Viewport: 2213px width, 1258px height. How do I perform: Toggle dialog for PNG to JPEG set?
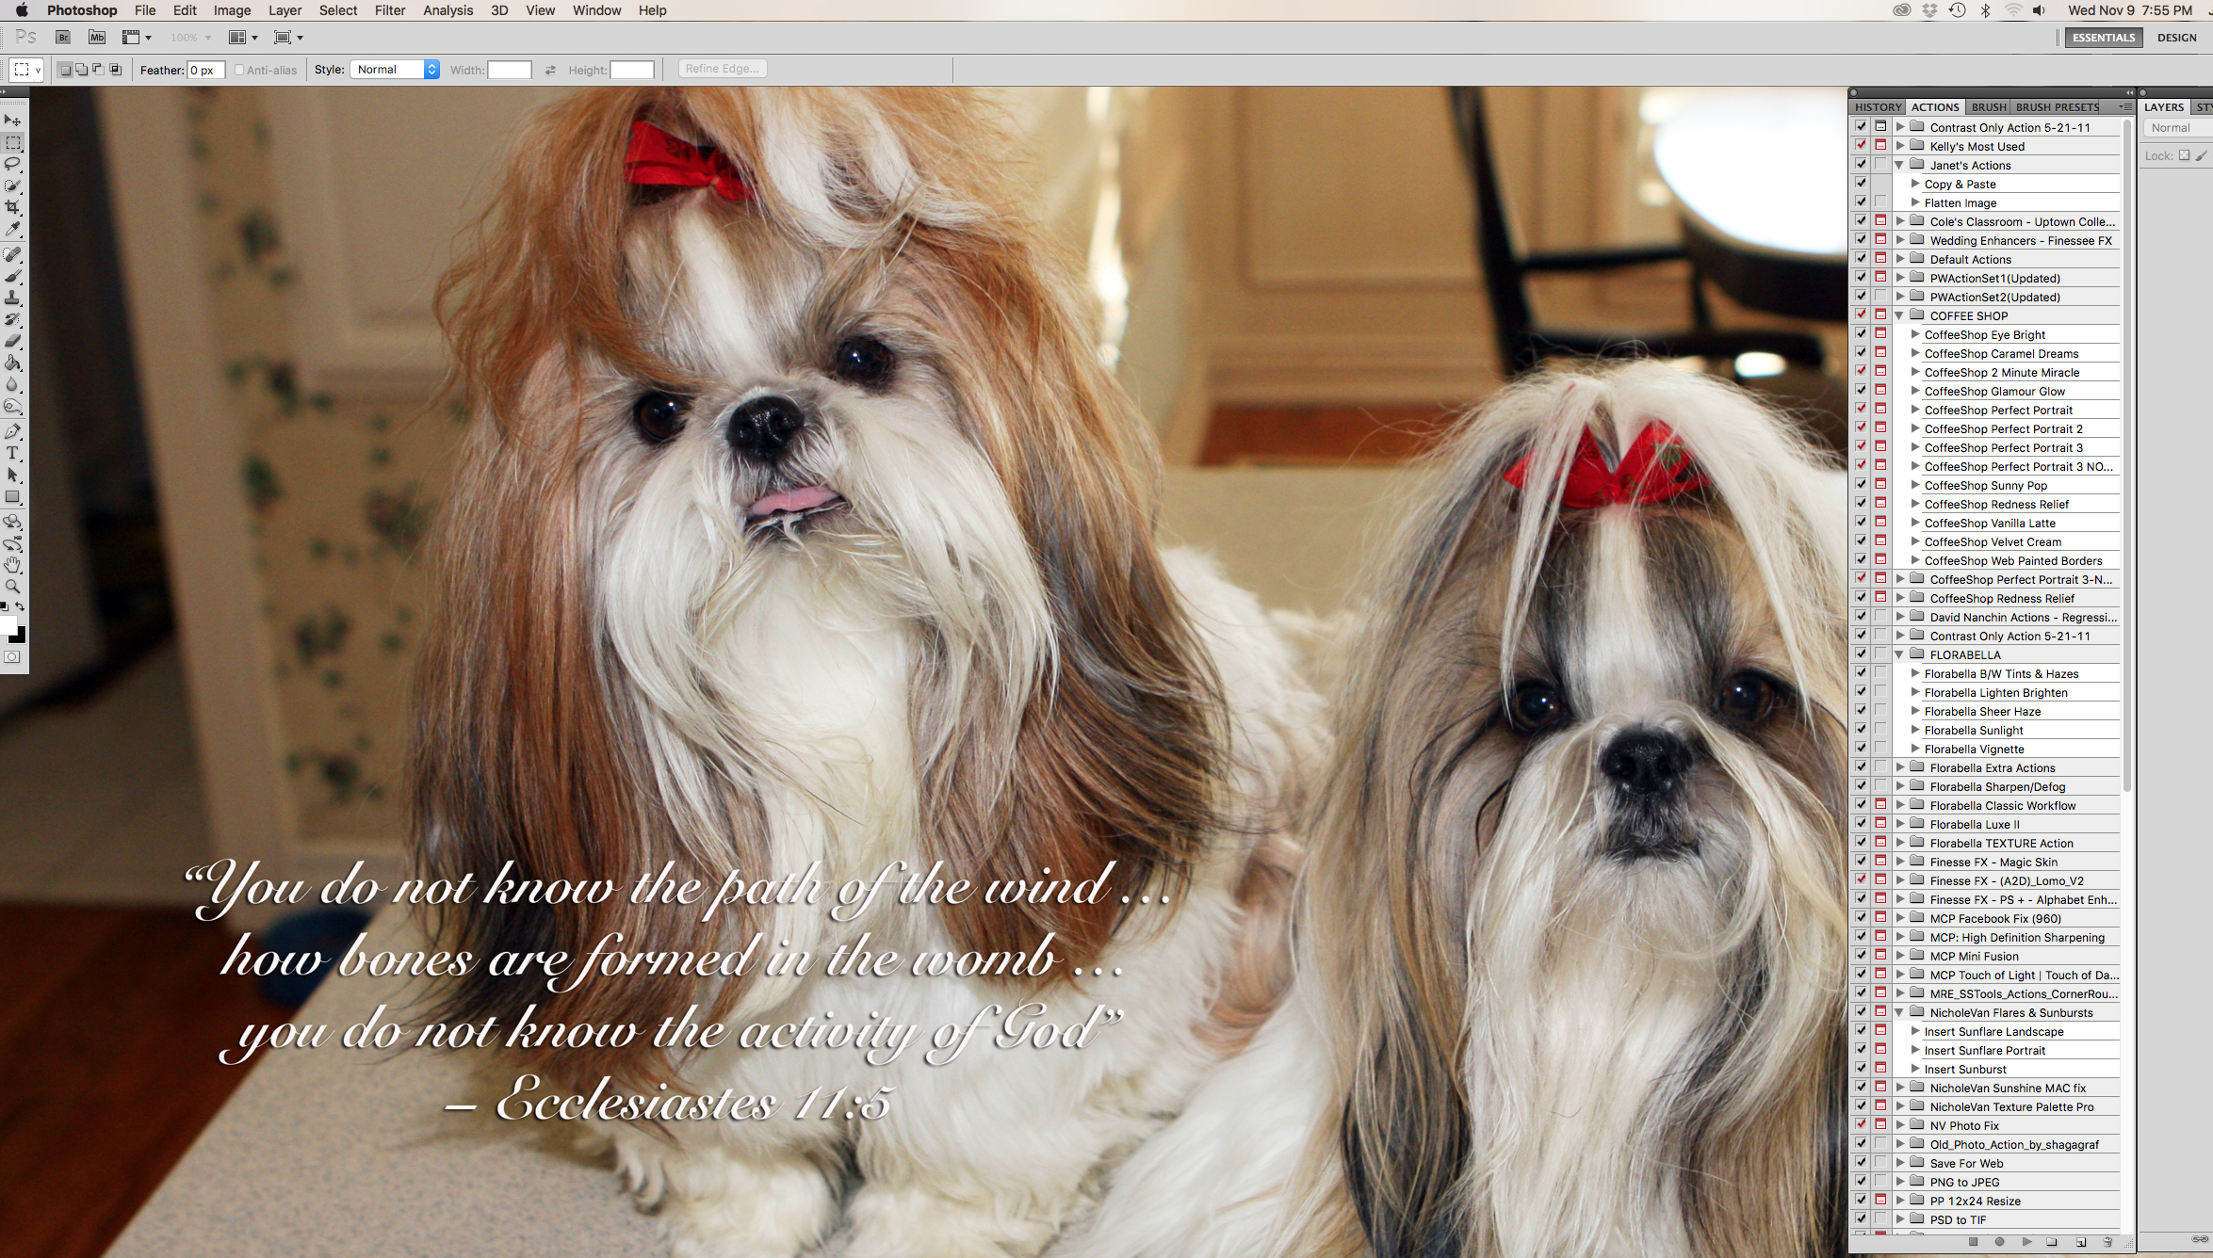pyautogui.click(x=1880, y=1181)
